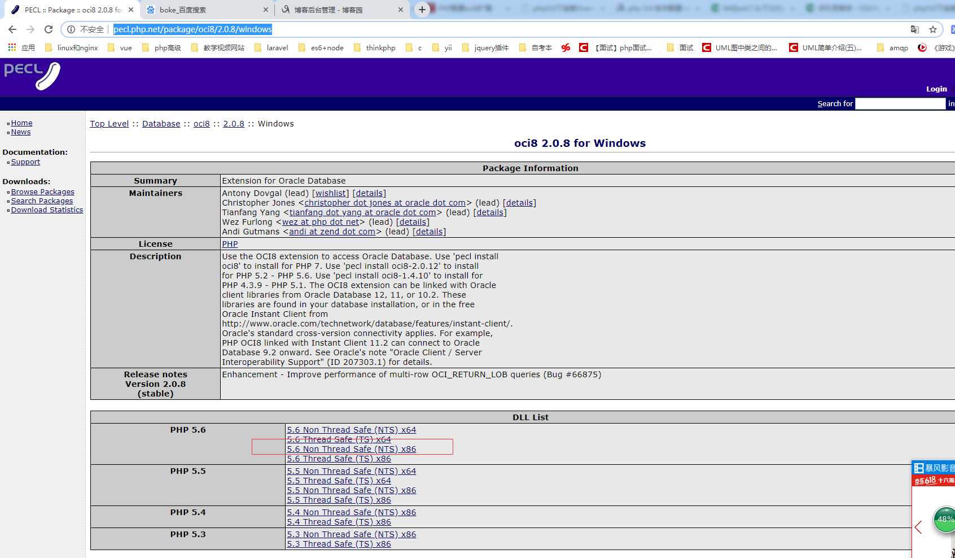Image resolution: width=955 pixels, height=558 pixels.
Task: Go back using browser back arrow
Action: tap(12, 29)
